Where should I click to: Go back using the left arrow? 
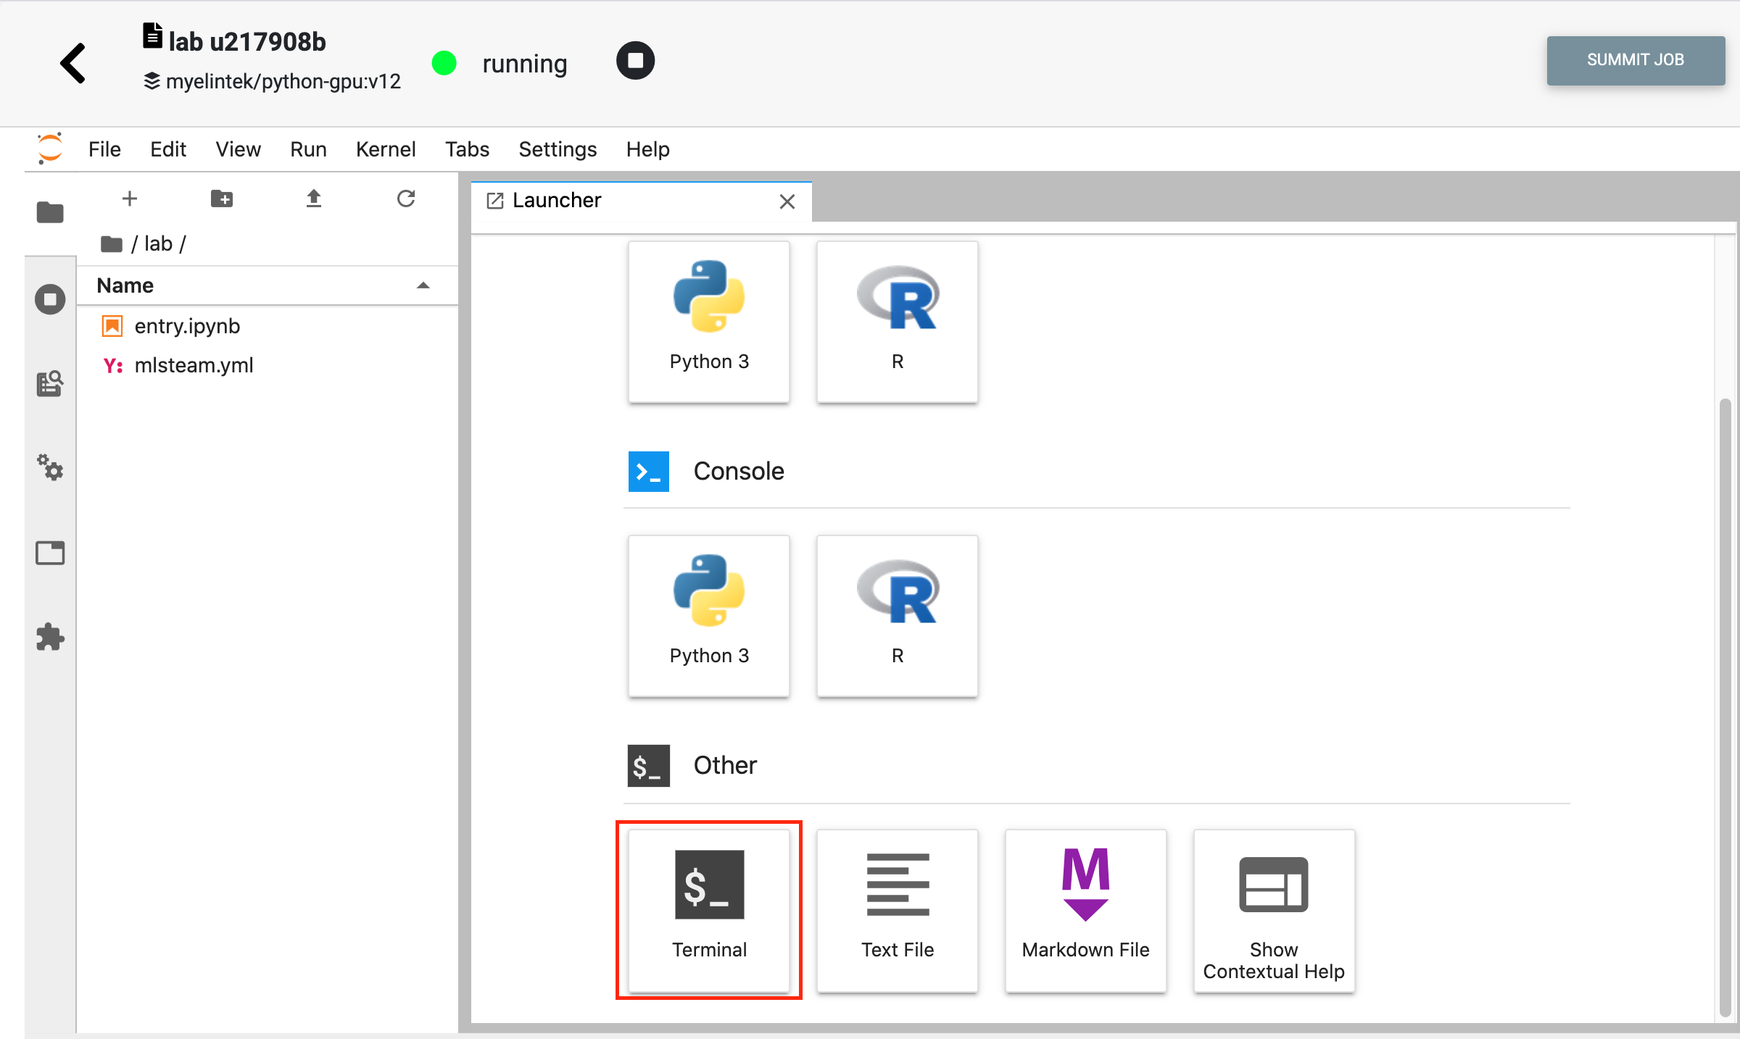coord(73,63)
